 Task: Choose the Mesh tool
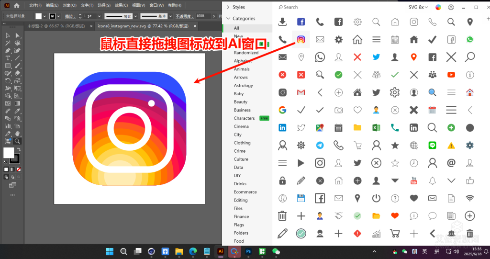pyautogui.click(x=8, y=103)
